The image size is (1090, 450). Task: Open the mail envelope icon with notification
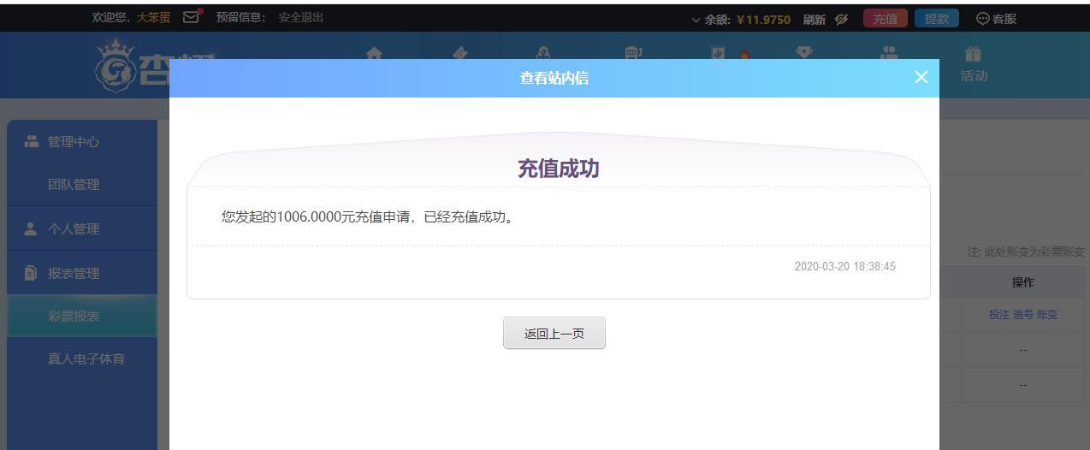coord(192,17)
